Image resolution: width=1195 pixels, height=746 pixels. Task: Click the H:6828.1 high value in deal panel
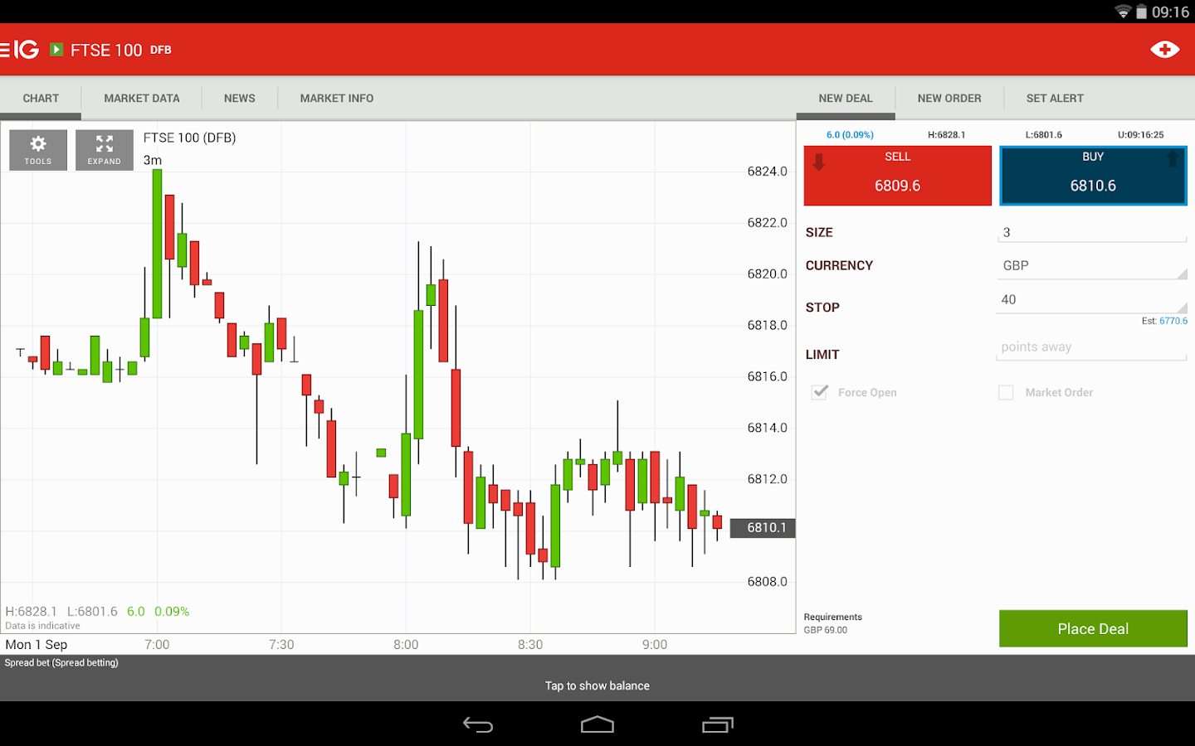[946, 134]
